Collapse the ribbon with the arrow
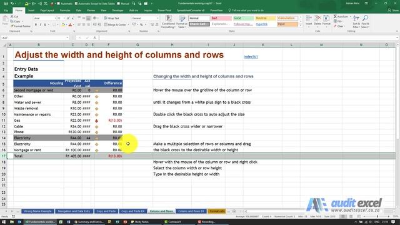The height and width of the screenshot is (225, 400). point(397,31)
